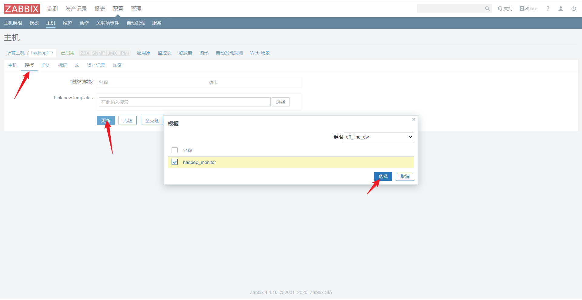Click the ZABBIX logo
This screenshot has height=300, width=582.
pyautogui.click(x=22, y=9)
